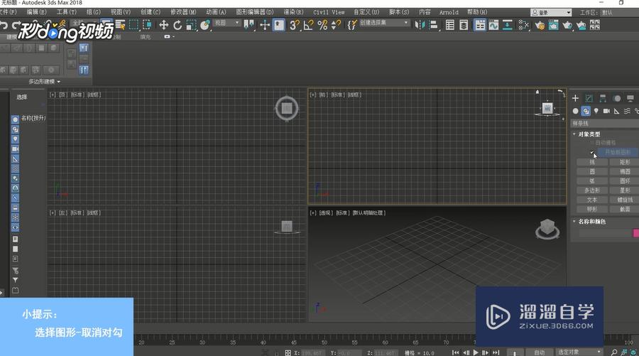Open the 视图(V) menu
The height and width of the screenshot is (356, 639).
(121, 12)
